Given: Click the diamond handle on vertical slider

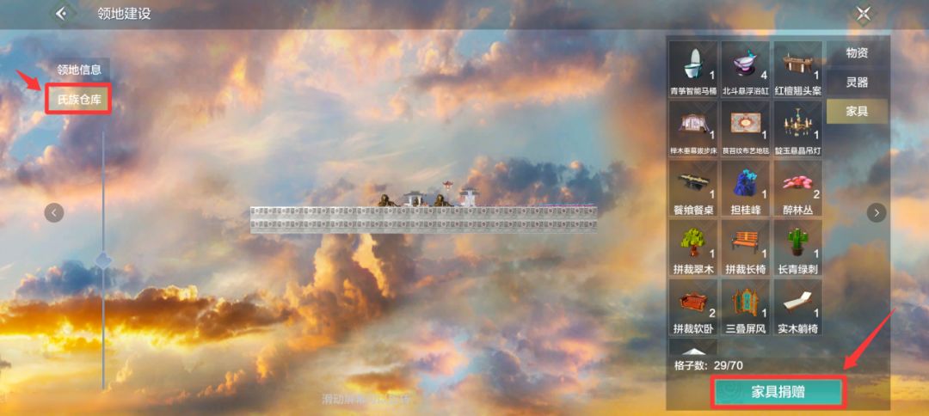Looking at the screenshot, I should coord(104,260).
